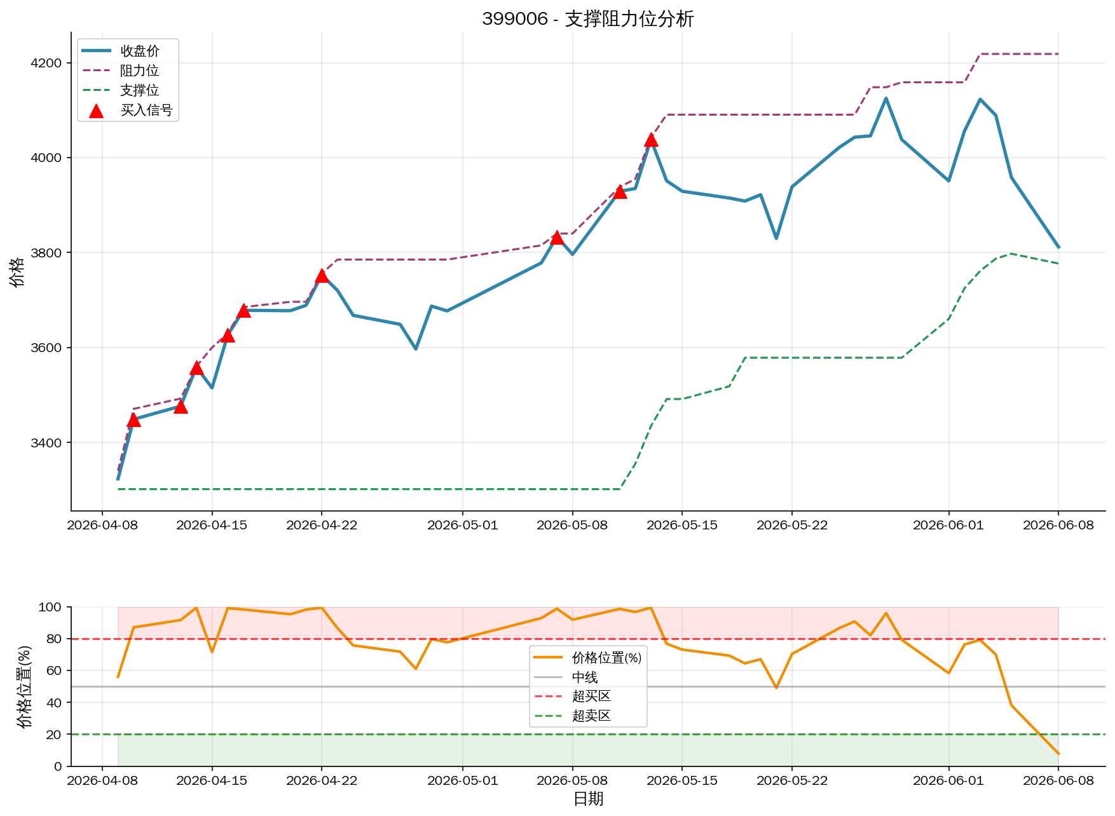Click the 4000 price axis label

pyautogui.click(x=46, y=158)
